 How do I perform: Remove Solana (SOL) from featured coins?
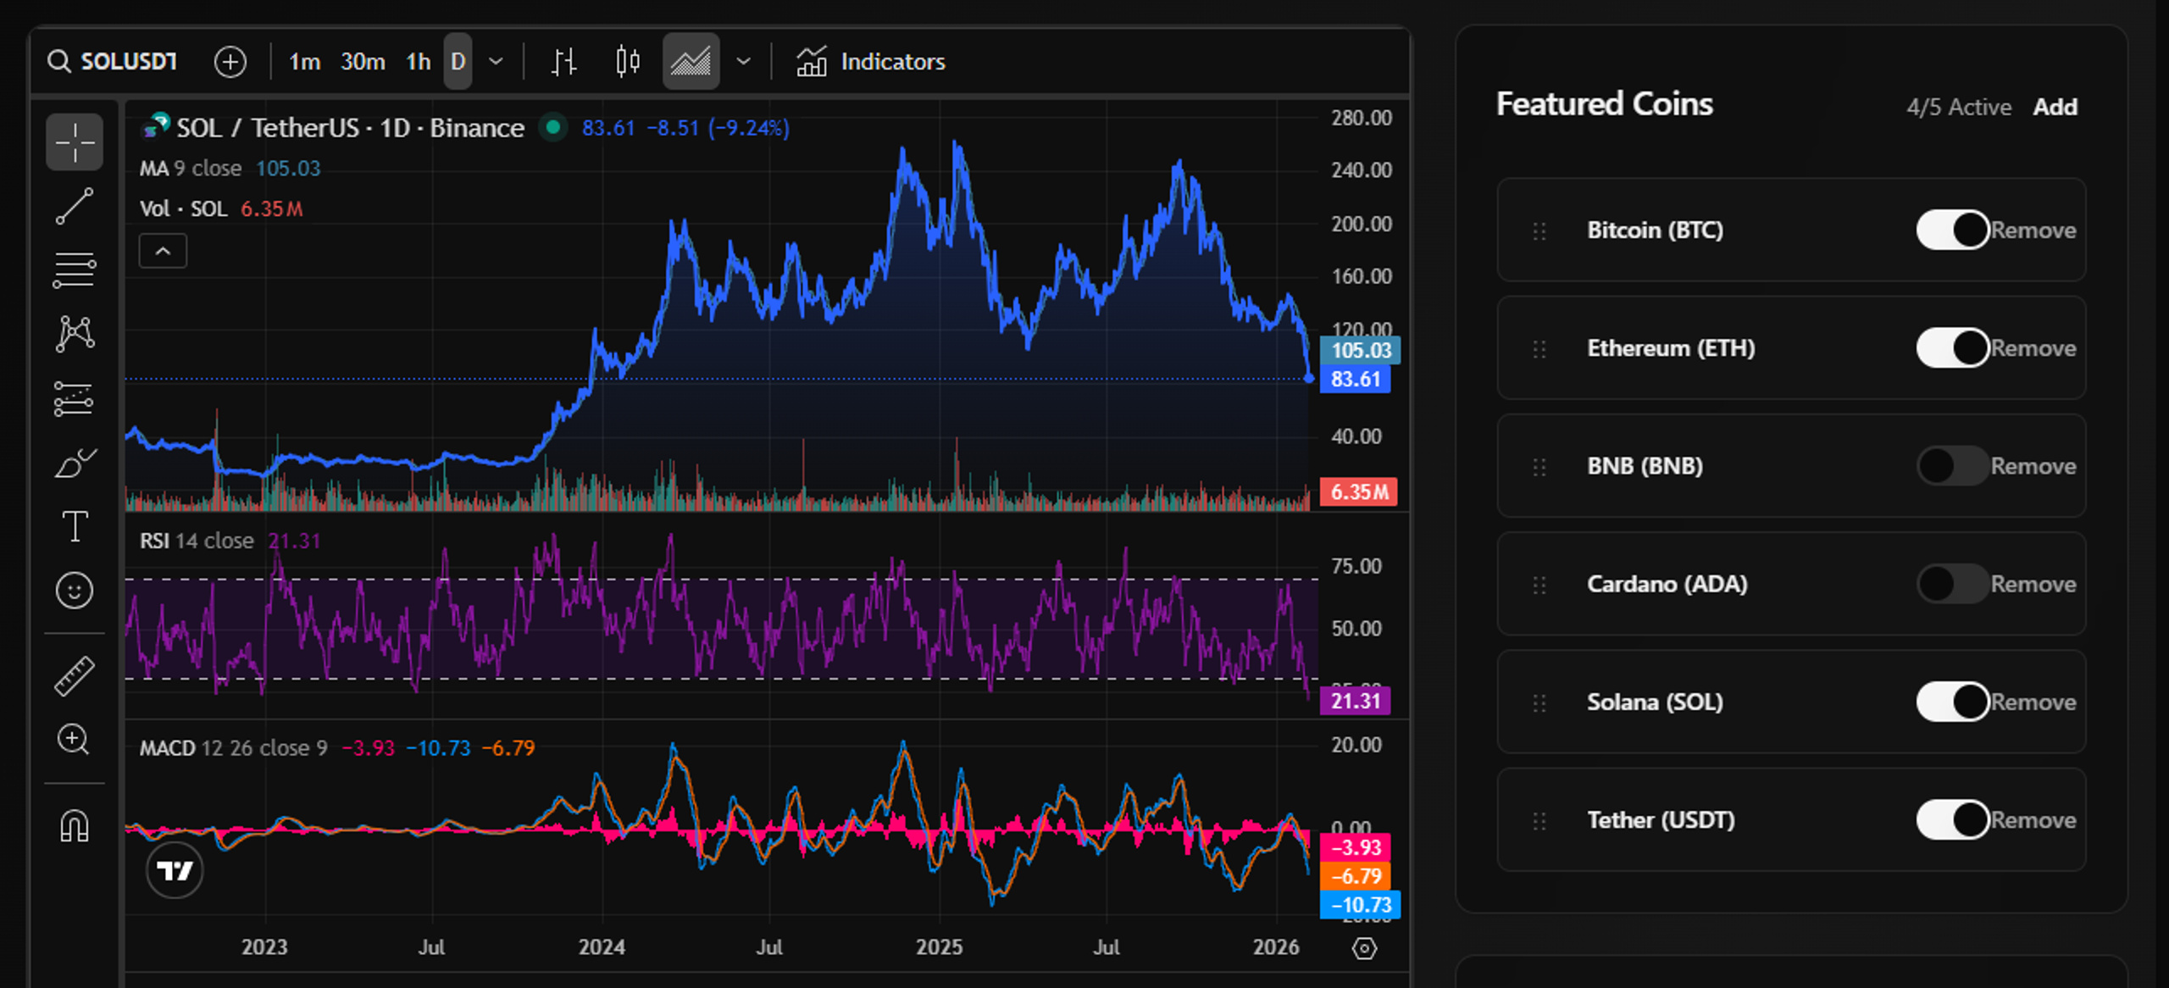tap(2033, 702)
